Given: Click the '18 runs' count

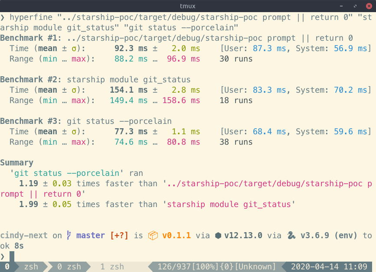Looking at the screenshot, I should 236,100.
